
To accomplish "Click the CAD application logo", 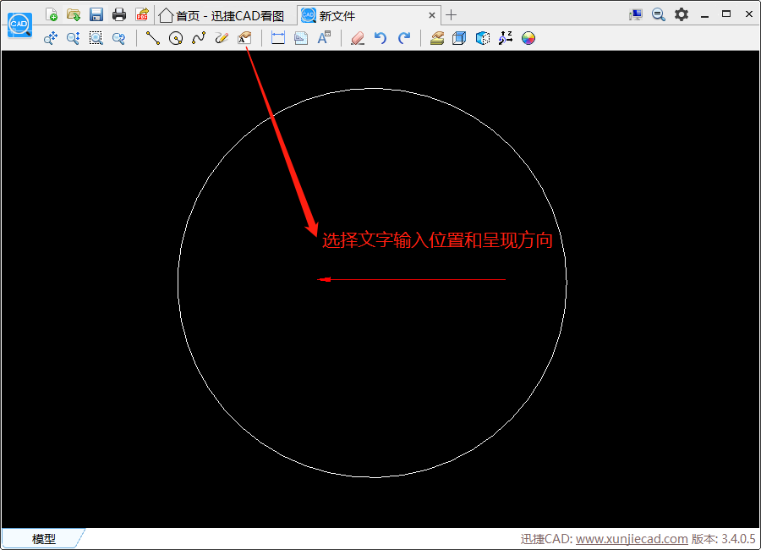I will pos(19,25).
